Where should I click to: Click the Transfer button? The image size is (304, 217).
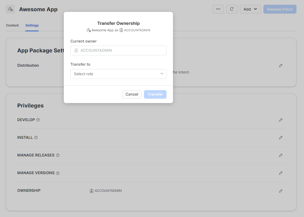pos(155,94)
